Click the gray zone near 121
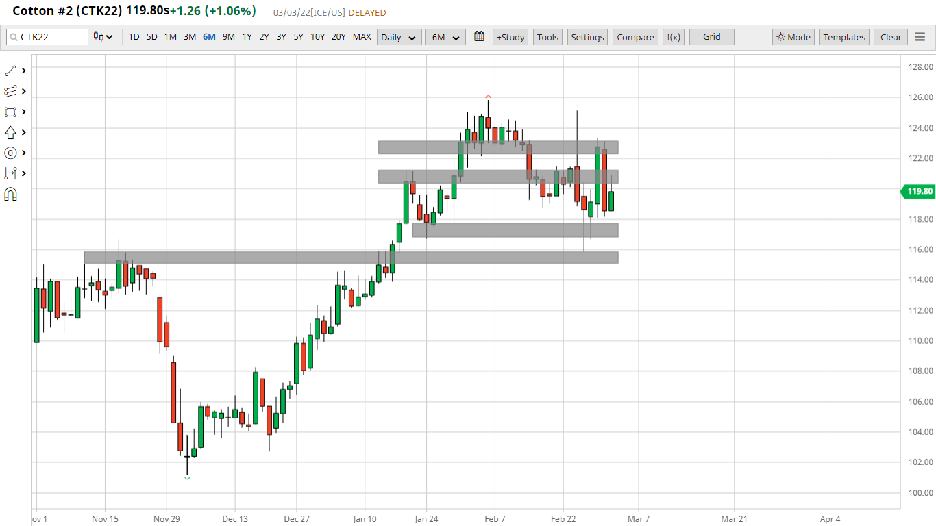936x526 pixels. tap(498, 177)
